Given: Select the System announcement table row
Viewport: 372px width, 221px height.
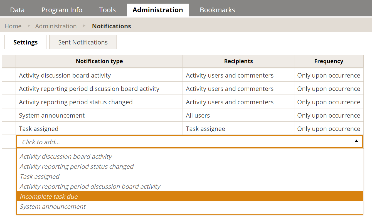Looking at the screenshot, I should pyautogui.click(x=183, y=115).
